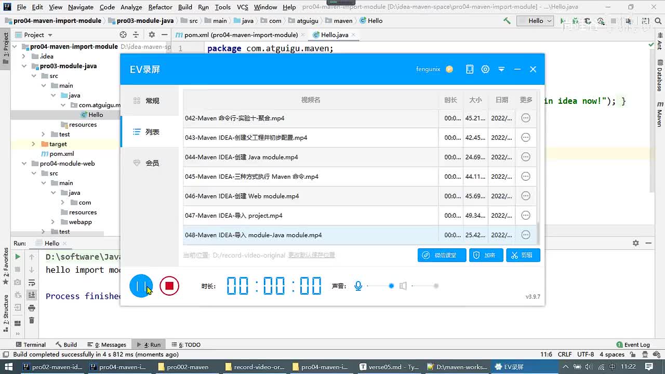
Task: Expand the webapp folder node
Action: coord(53,222)
